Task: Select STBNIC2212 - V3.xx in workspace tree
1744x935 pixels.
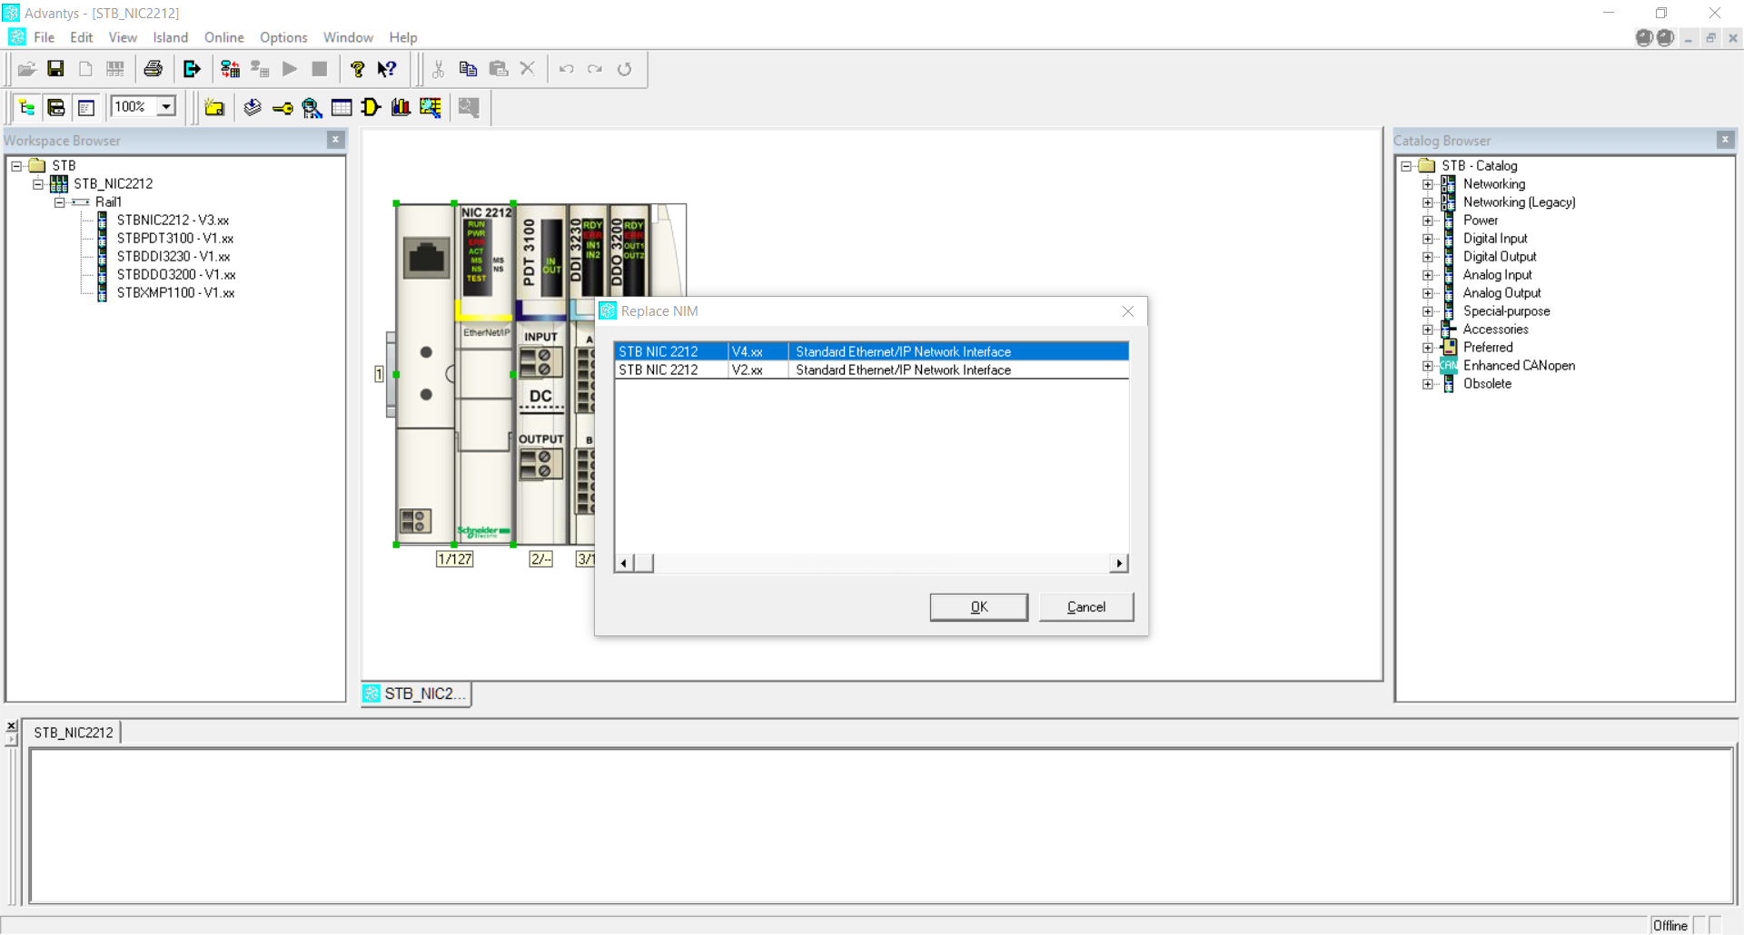Action: [173, 220]
